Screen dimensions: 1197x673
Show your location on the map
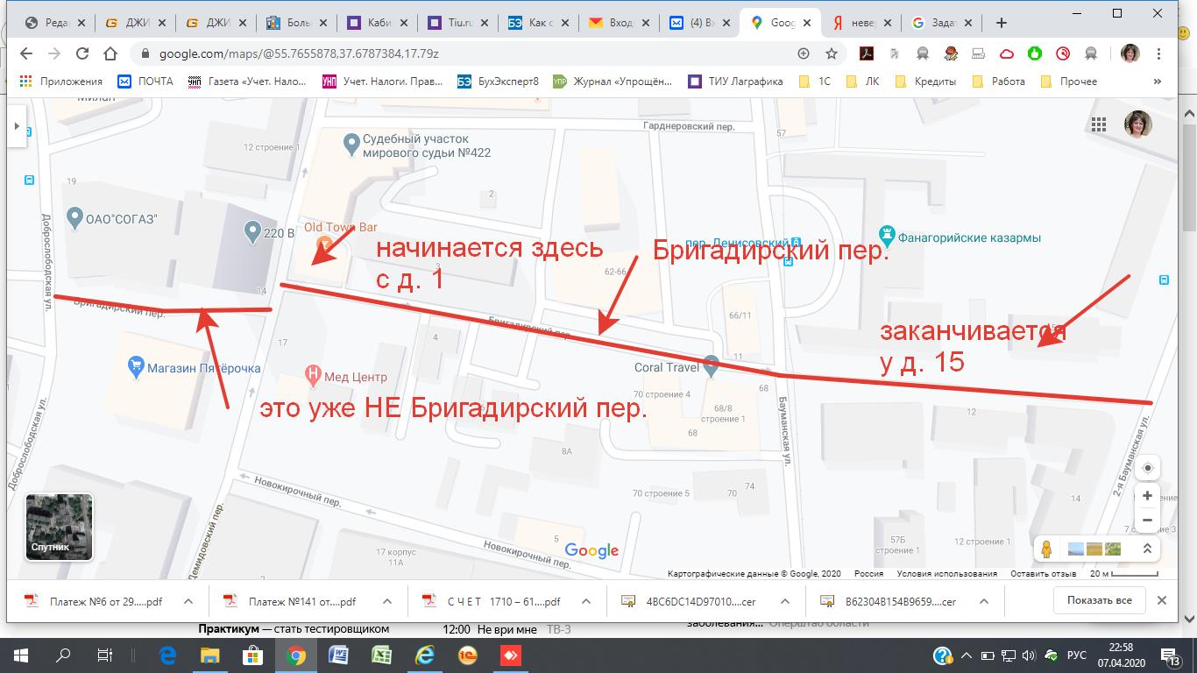click(1147, 468)
